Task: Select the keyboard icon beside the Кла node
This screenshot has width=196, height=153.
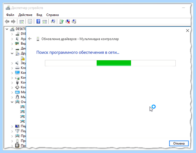Action: (17, 68)
